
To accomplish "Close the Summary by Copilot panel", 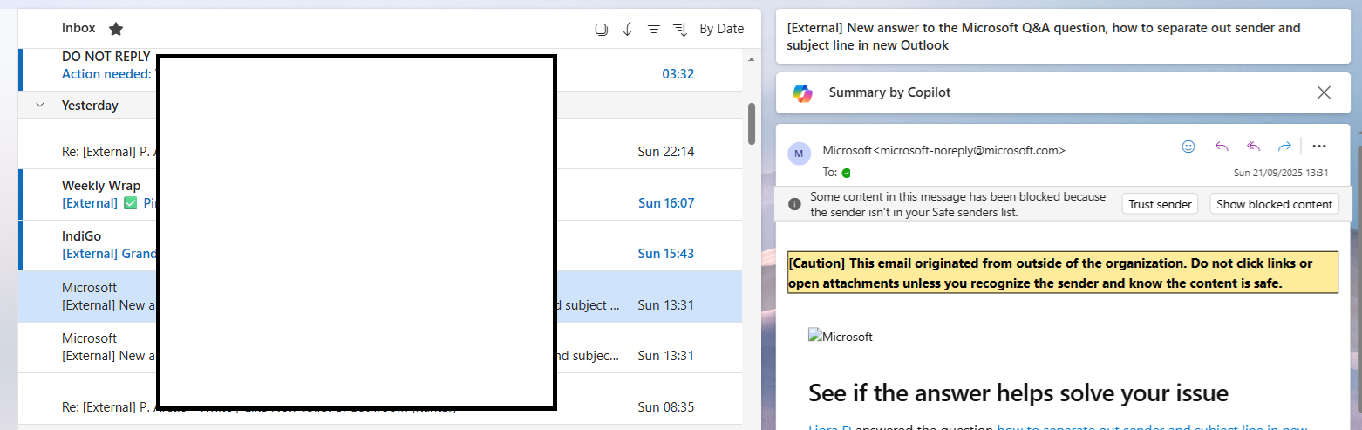I will [1324, 92].
